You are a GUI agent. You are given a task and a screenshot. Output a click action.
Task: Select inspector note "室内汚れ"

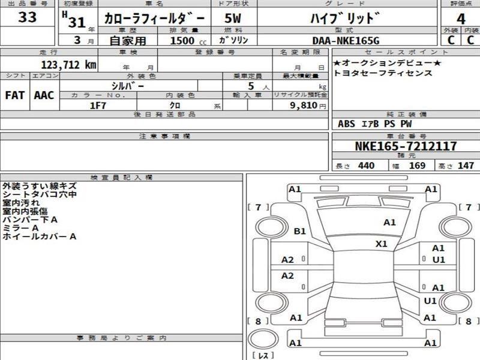pos(21,203)
